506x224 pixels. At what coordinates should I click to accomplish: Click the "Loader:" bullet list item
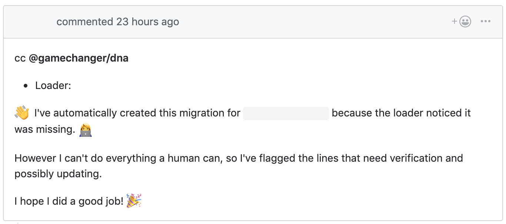[53, 86]
